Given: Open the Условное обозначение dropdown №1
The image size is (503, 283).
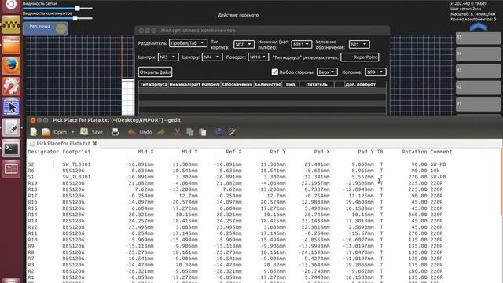Looking at the screenshot, I should tap(359, 44).
